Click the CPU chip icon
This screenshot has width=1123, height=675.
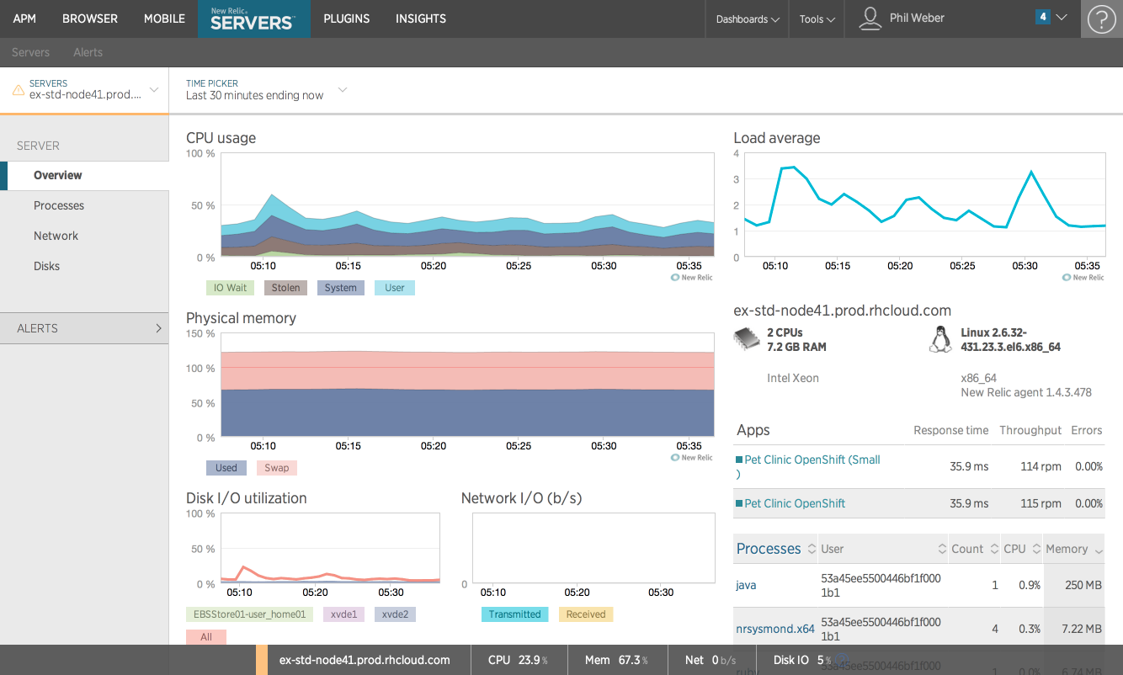(x=746, y=339)
